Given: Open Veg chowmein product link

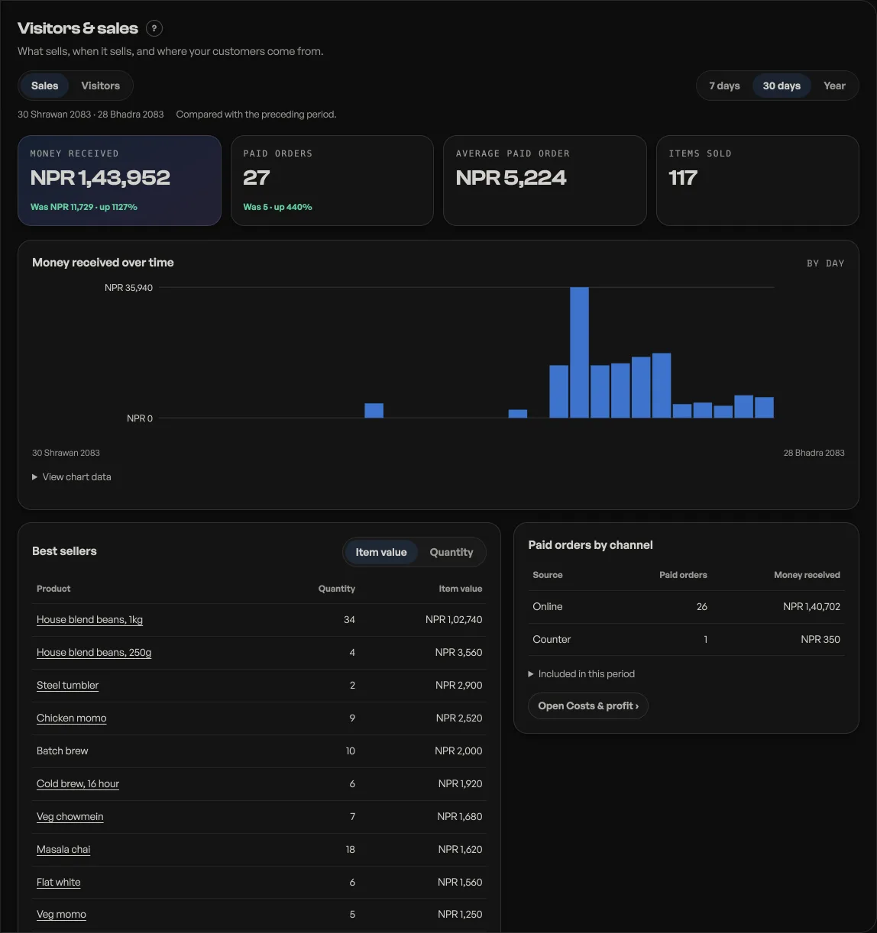Looking at the screenshot, I should pos(70,816).
